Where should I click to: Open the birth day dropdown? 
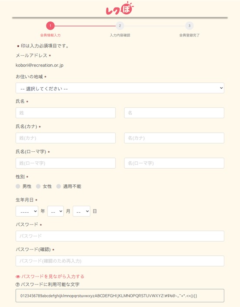pyautogui.click(x=81, y=211)
